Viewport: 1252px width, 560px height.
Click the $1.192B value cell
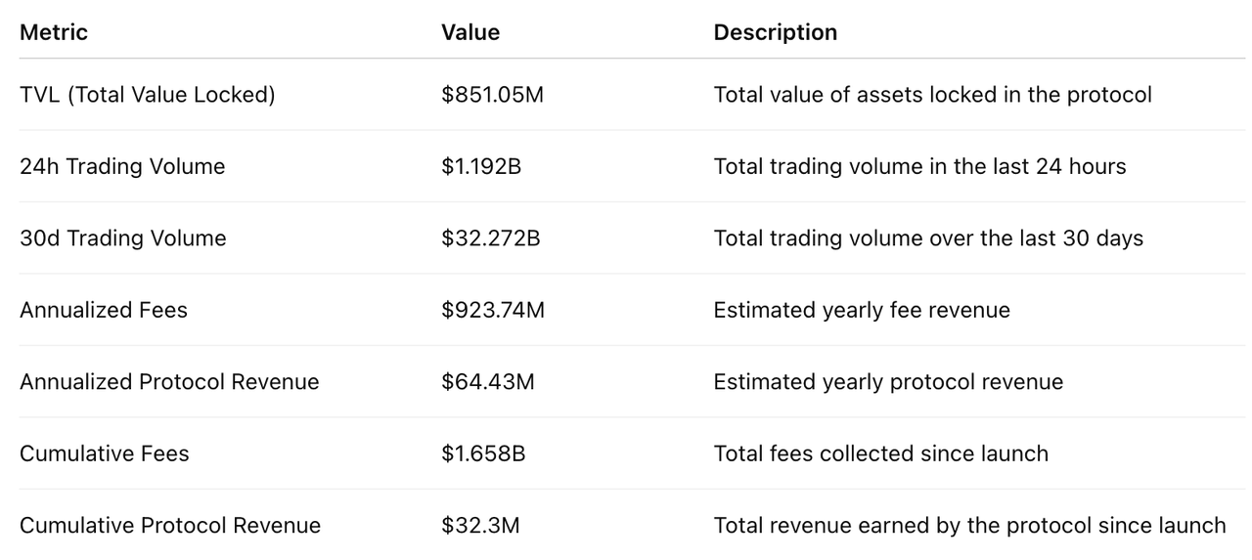point(481,166)
